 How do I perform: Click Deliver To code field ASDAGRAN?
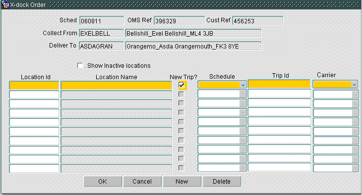[101, 46]
